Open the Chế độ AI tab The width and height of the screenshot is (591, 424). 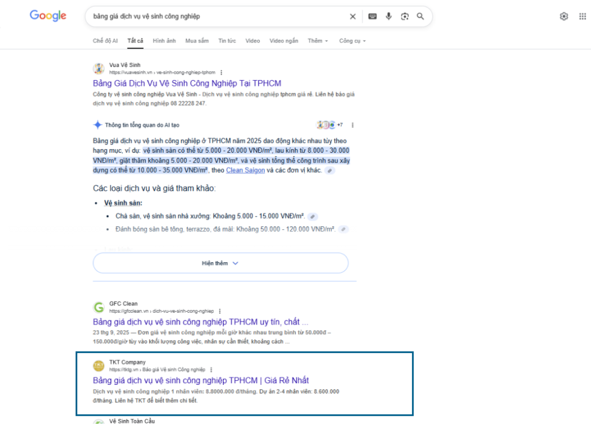105,41
